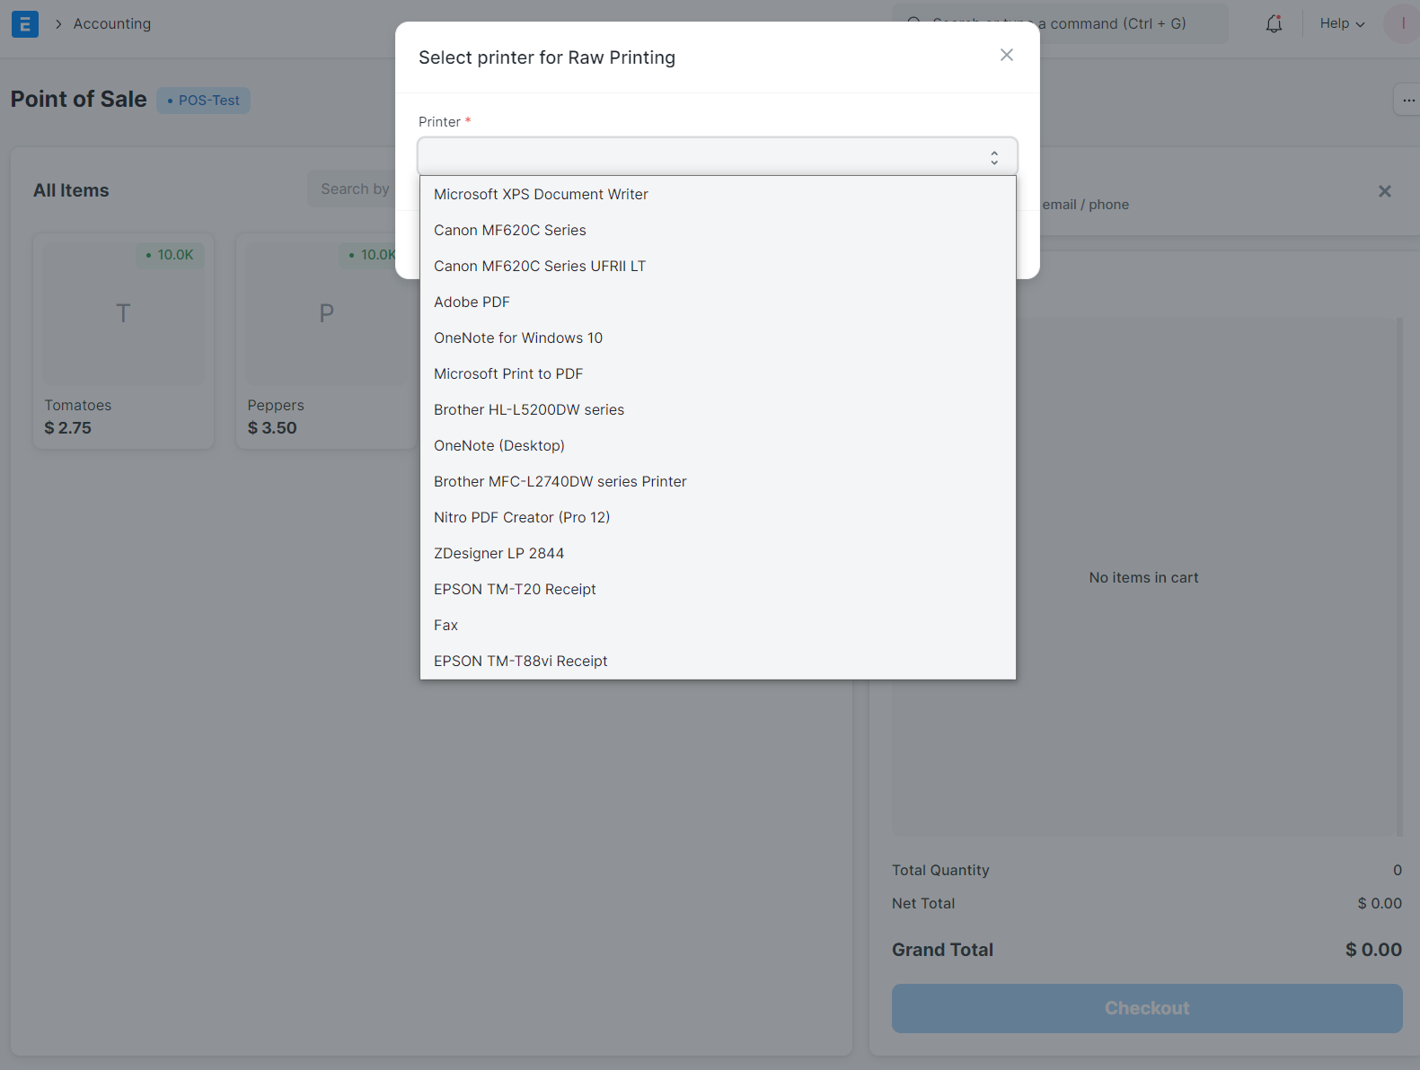This screenshot has height=1070, width=1420.
Task: Click the breadcrumb chevron separator
Action: pyautogui.click(x=58, y=24)
